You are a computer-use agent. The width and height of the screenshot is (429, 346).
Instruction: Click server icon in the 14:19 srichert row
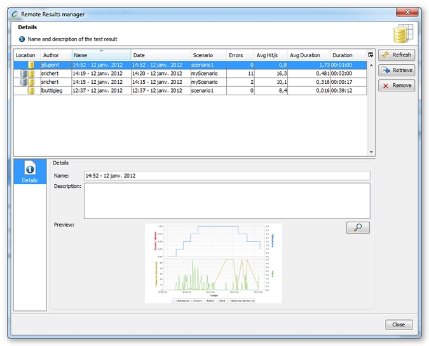[24, 74]
